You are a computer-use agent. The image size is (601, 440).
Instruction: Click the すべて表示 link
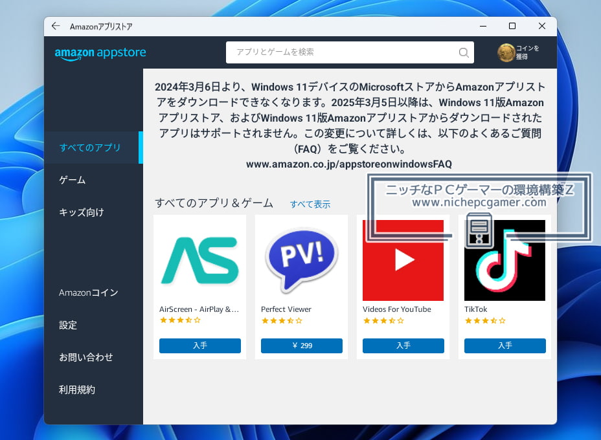310,204
